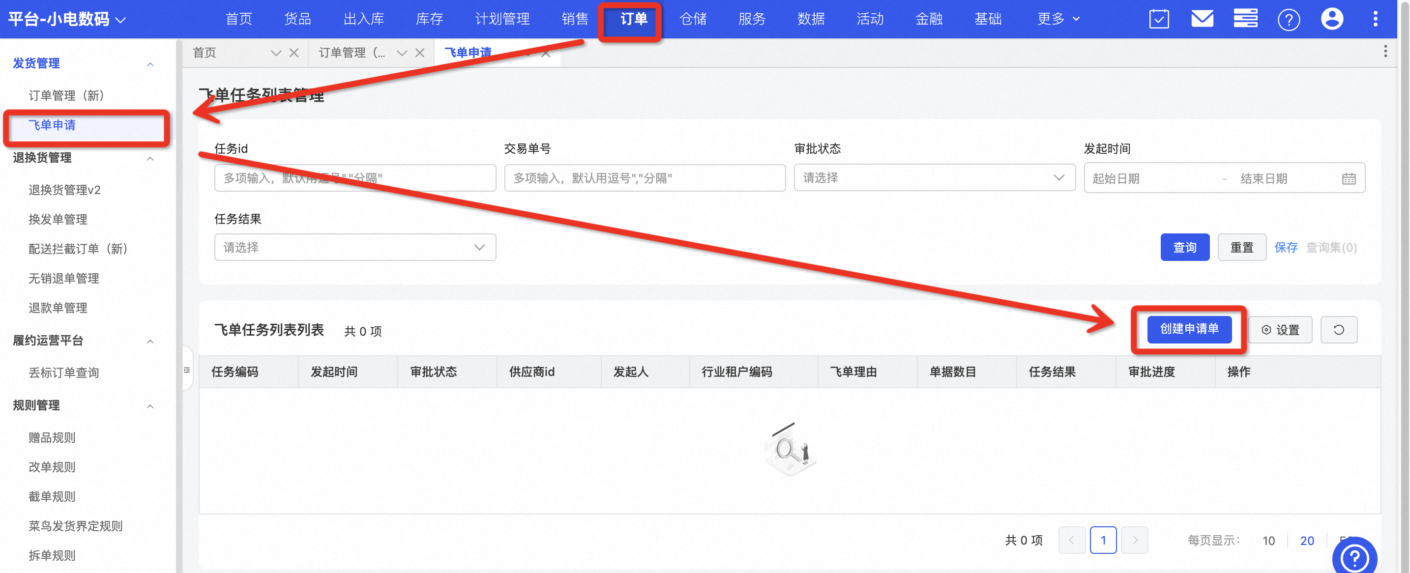Screen dimensions: 1410x573
Task: Open 退款单管理 in sidebar
Action: coord(58,308)
